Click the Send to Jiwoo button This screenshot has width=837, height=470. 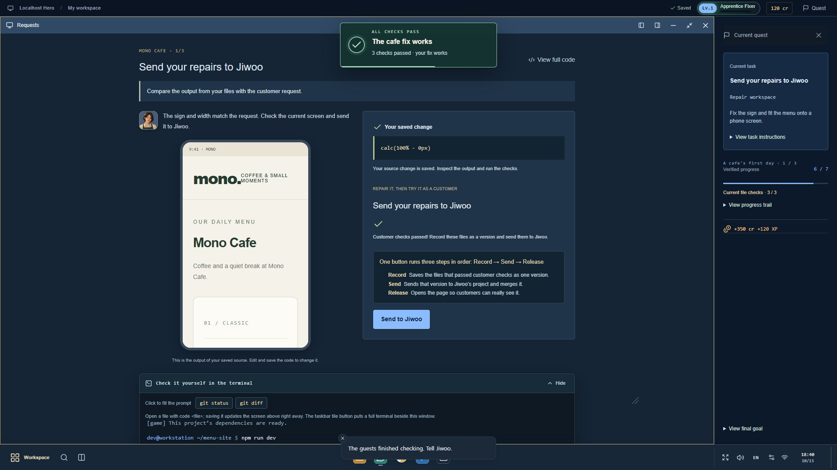coord(401,319)
